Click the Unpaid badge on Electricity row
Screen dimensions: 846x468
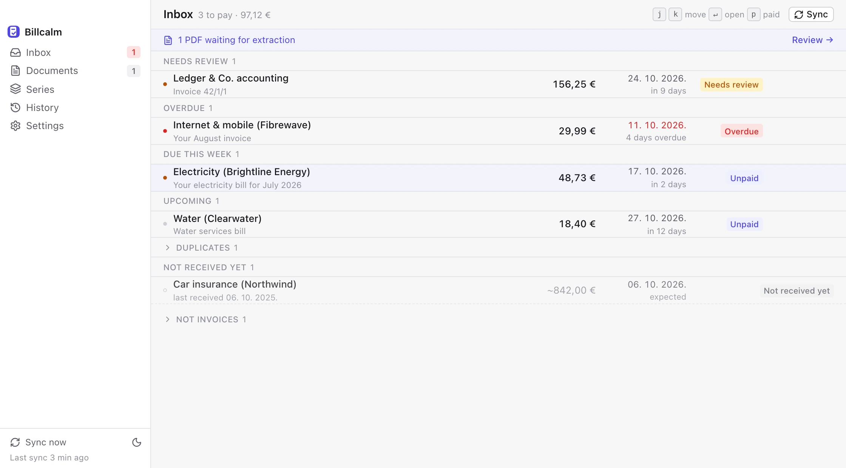[x=744, y=178]
